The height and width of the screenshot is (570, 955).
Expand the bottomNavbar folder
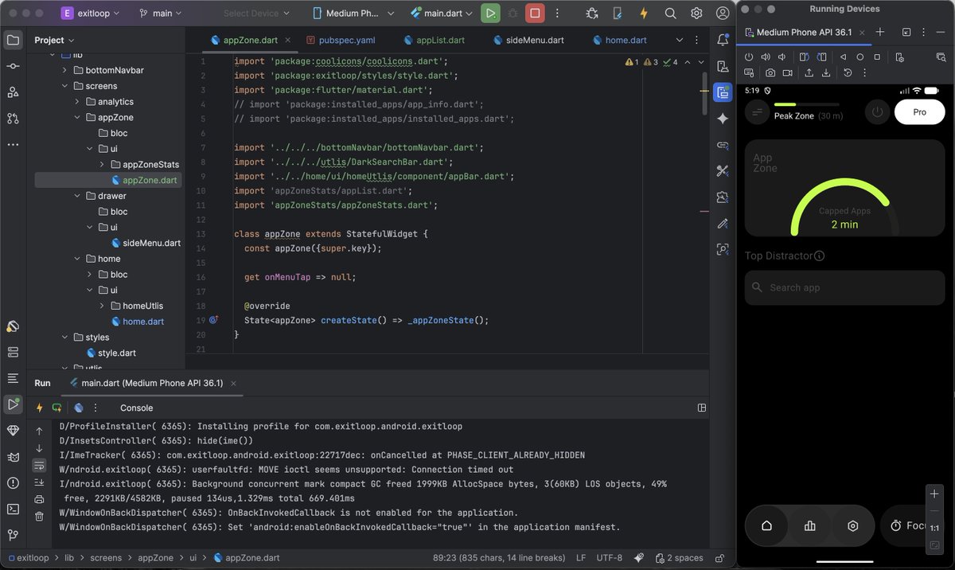65,70
